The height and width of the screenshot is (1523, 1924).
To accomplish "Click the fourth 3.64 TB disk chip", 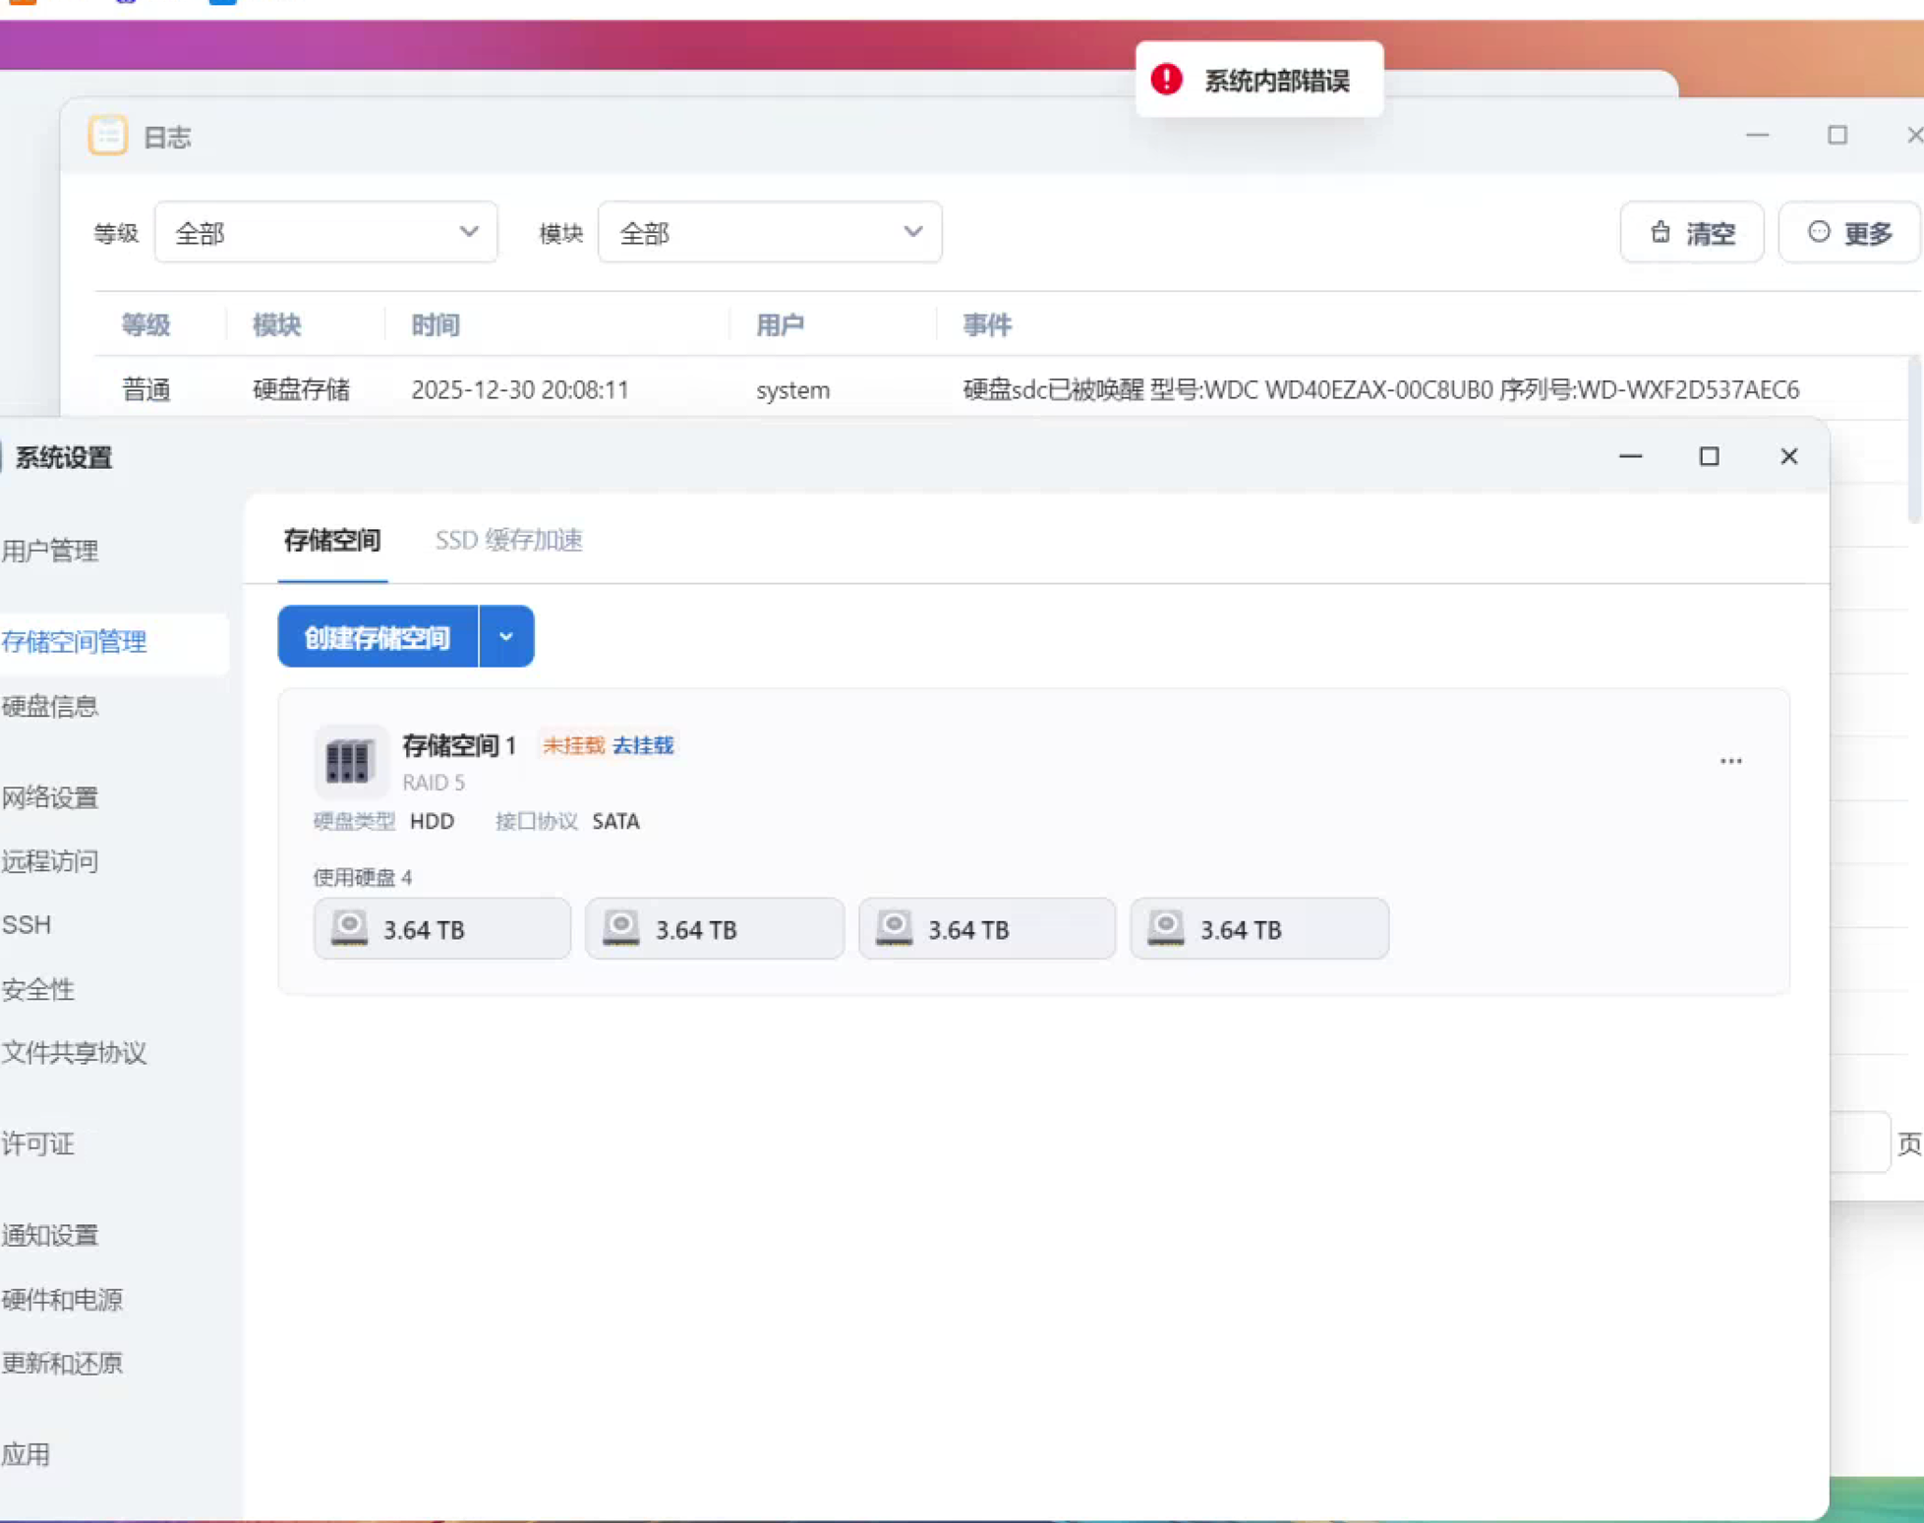I will [1258, 928].
